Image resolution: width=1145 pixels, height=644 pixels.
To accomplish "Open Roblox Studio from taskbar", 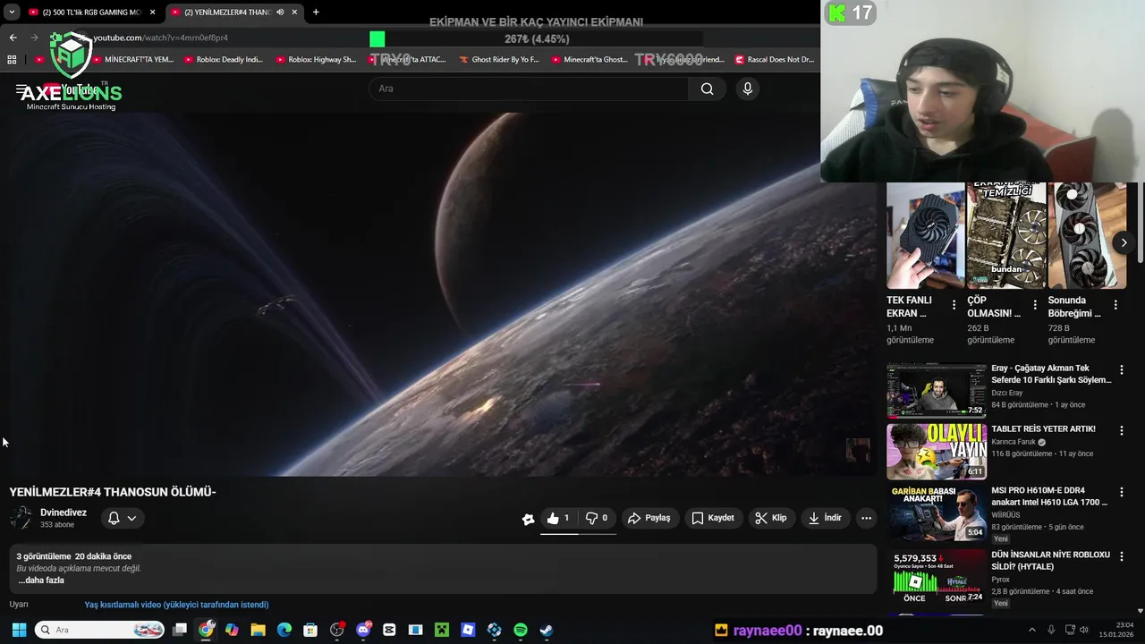I will coord(468,630).
